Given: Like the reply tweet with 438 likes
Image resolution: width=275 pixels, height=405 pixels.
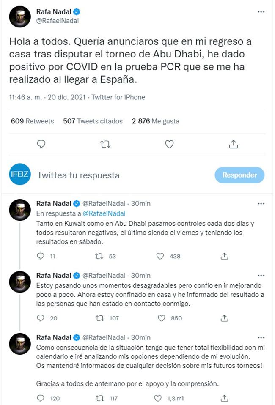Looking at the screenshot, I should coord(160,256).
